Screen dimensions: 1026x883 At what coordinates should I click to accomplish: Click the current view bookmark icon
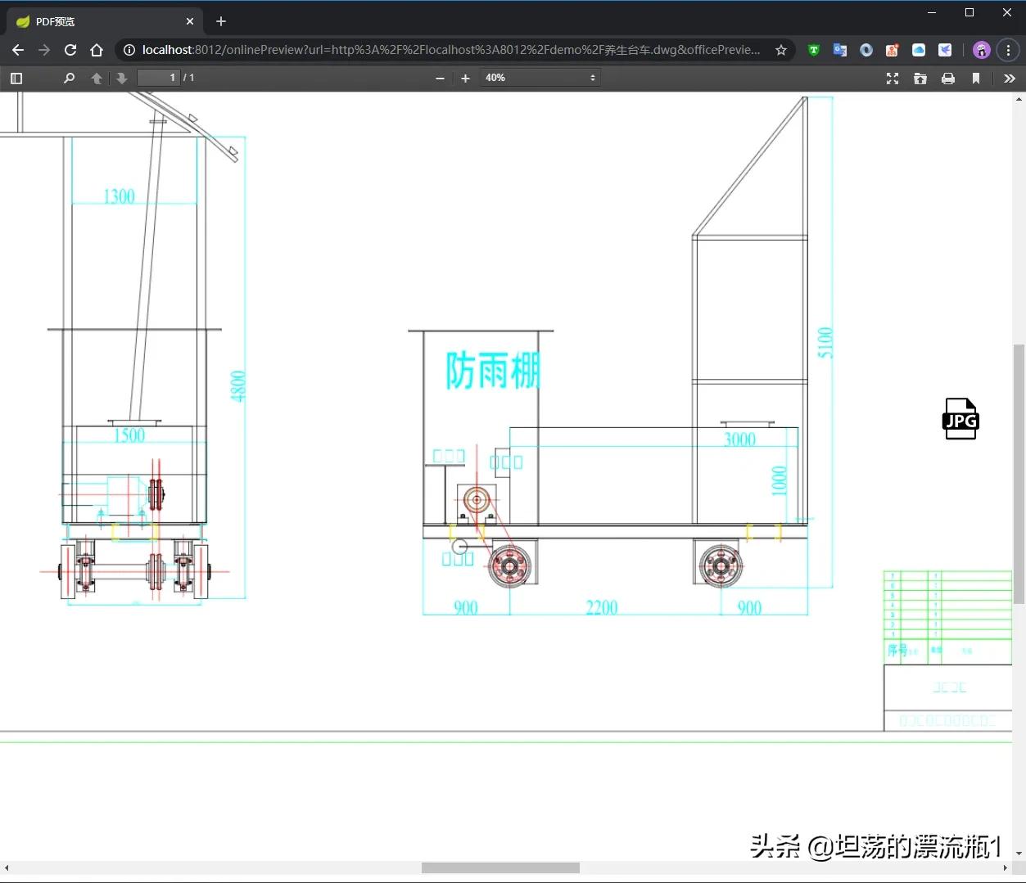pyautogui.click(x=976, y=78)
